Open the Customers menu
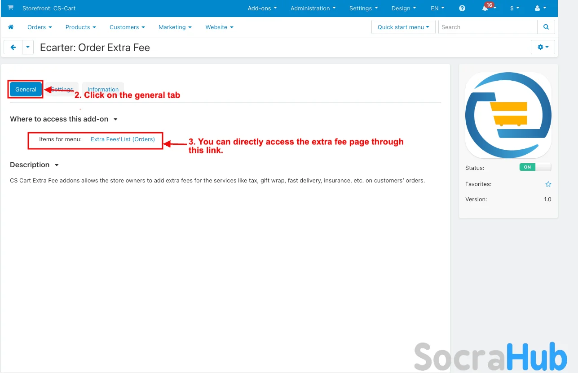The width and height of the screenshot is (578, 373). pyautogui.click(x=127, y=27)
